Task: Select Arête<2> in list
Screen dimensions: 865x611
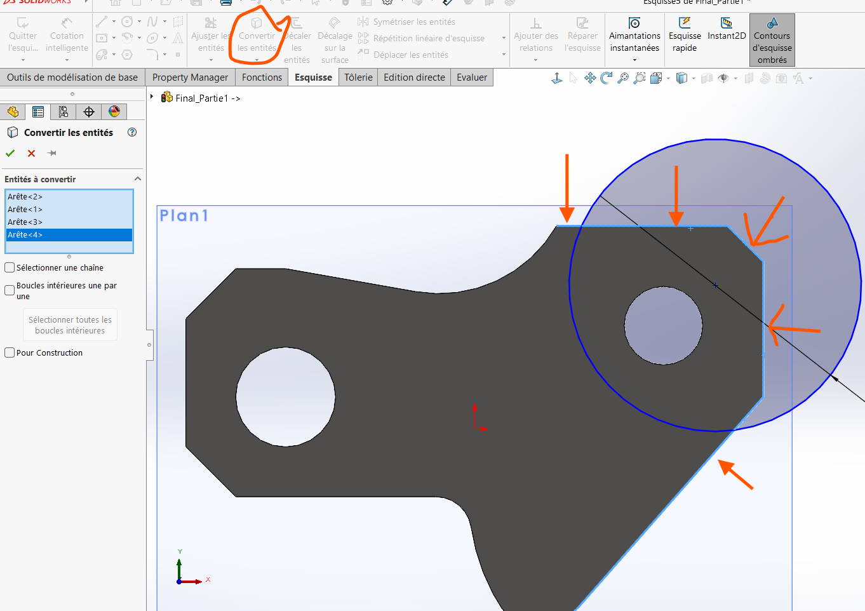Action: tap(69, 196)
